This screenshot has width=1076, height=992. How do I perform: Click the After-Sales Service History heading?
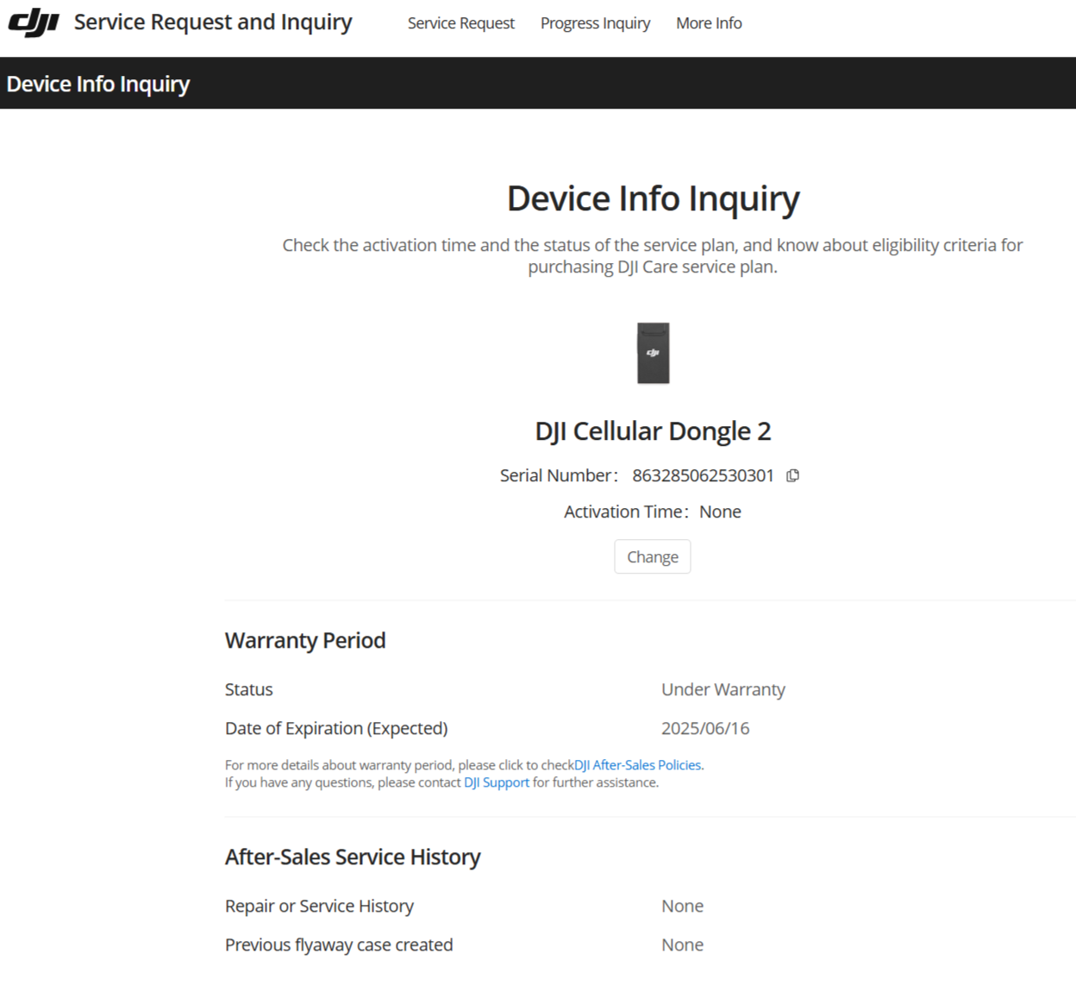click(353, 857)
